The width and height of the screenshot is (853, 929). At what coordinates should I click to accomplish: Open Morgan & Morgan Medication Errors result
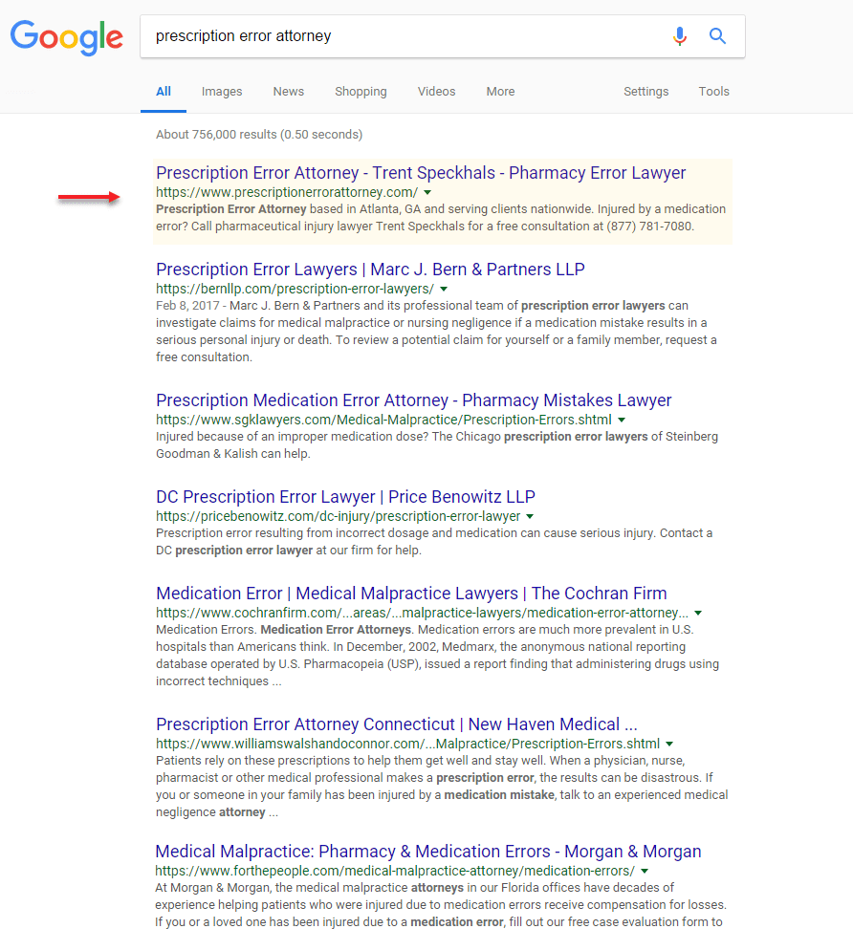pyautogui.click(x=428, y=852)
